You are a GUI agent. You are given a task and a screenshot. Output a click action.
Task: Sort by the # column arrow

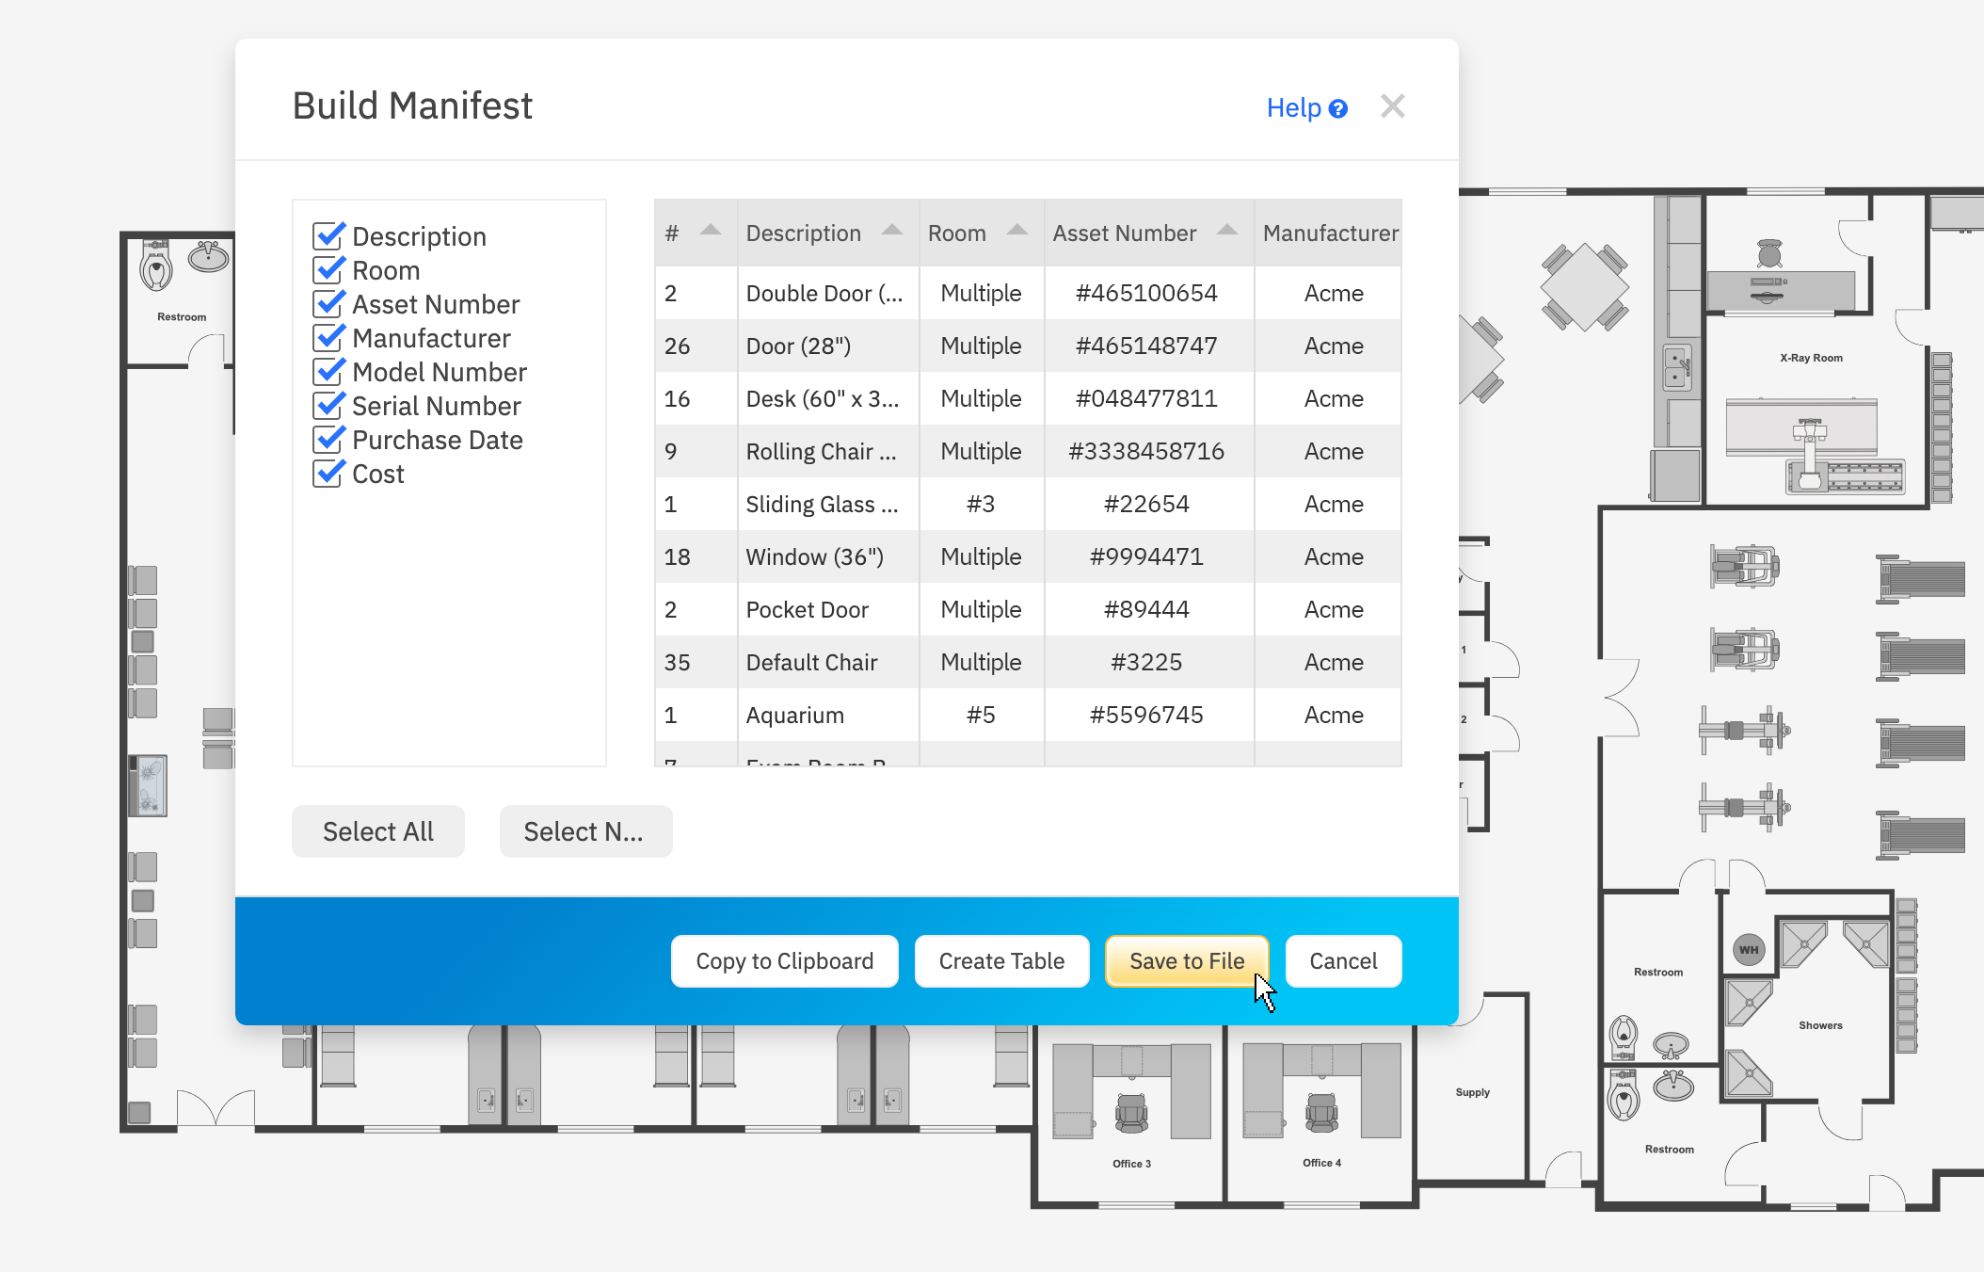[x=711, y=231]
